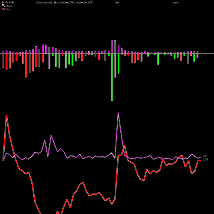
Task: Click the tallest green bar in the chart
Action: point(112,77)
